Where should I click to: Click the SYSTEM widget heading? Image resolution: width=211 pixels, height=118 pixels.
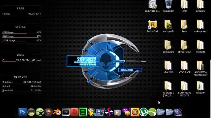pyautogui.click(x=20, y=27)
